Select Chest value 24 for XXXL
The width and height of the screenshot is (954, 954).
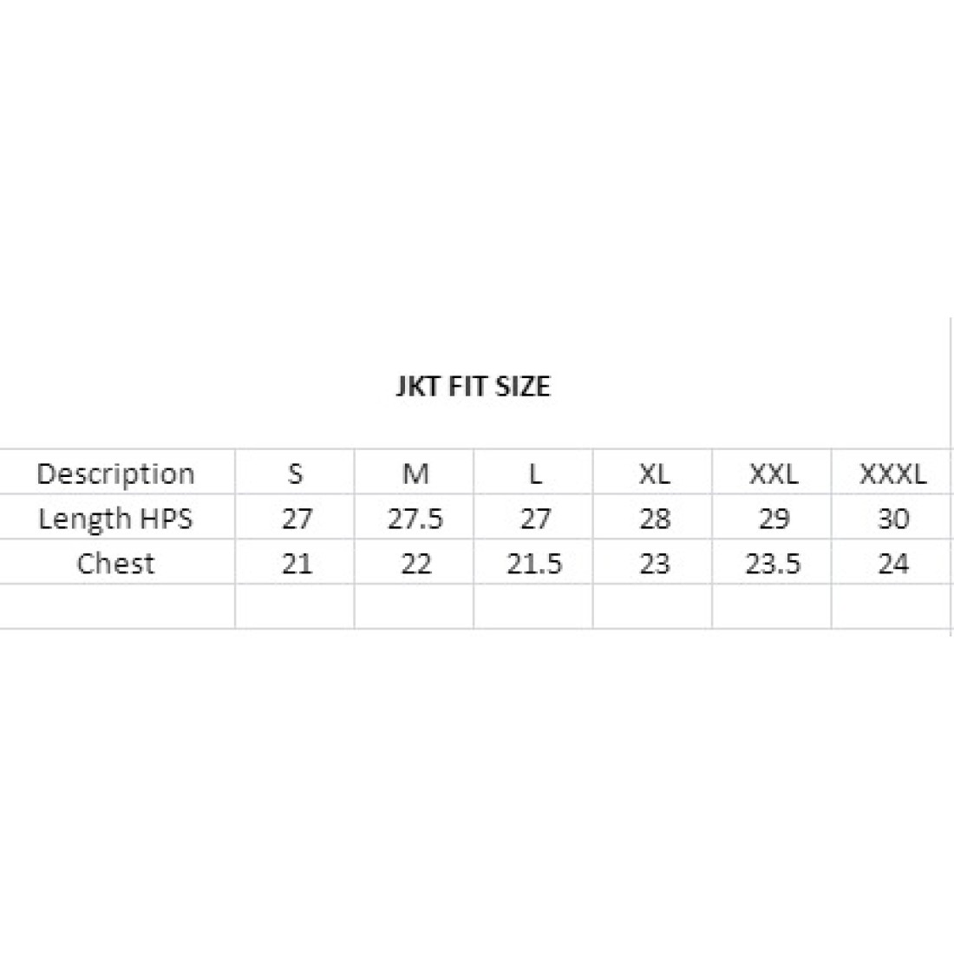(892, 563)
